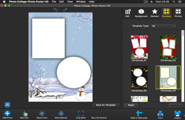The image size is (185, 120).
Task: Open the Window menu
Action: pos(81,2)
